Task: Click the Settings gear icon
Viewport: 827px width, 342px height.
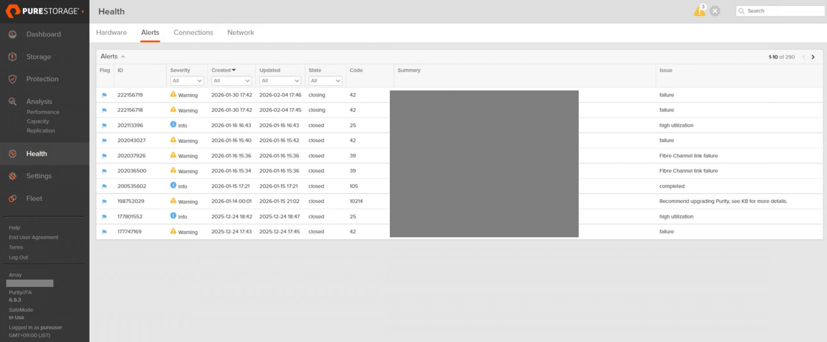Action: coord(12,176)
